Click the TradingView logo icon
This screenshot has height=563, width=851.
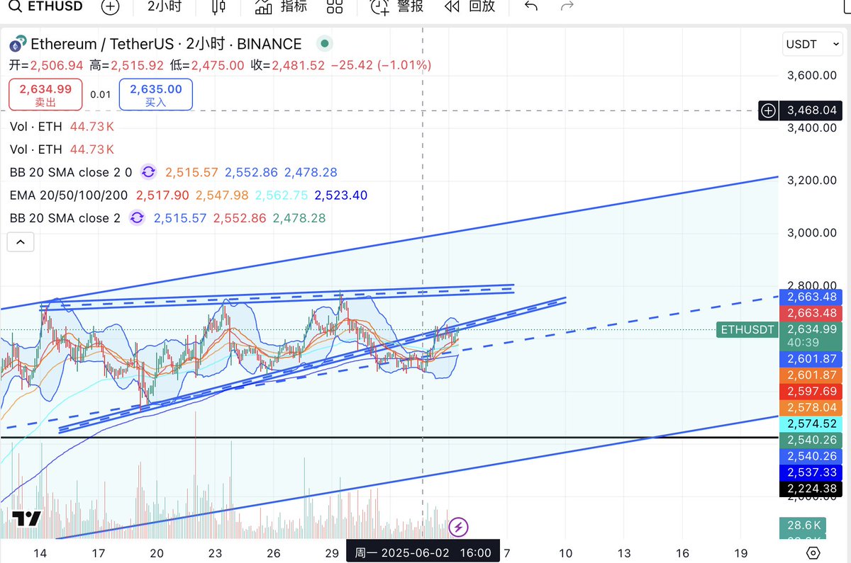click(x=28, y=518)
